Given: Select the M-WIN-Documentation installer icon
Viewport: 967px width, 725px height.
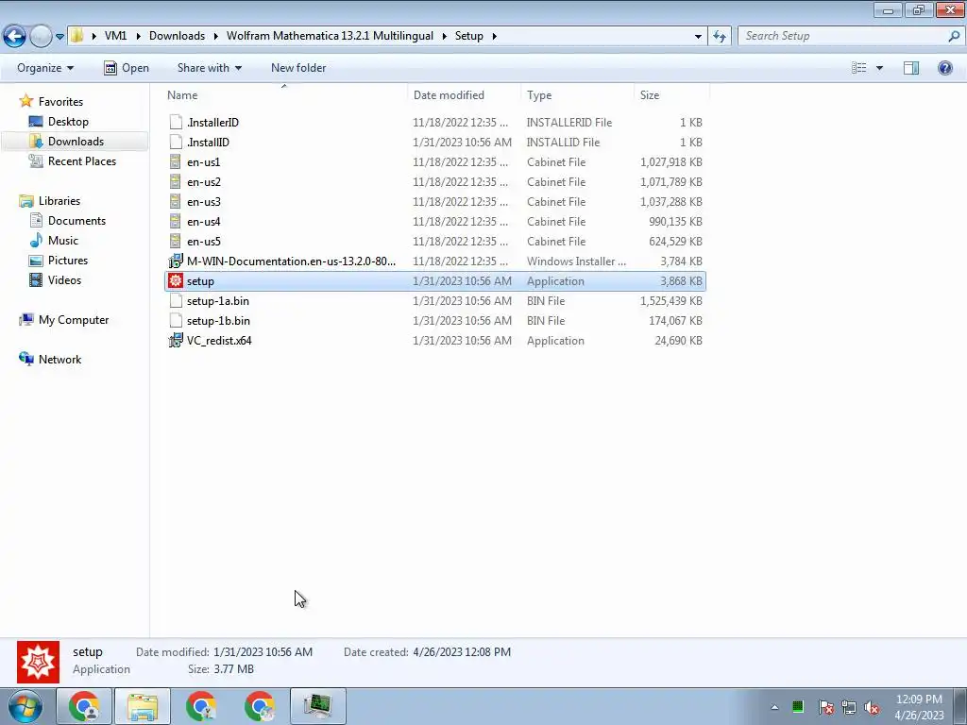Looking at the screenshot, I should click(x=176, y=261).
